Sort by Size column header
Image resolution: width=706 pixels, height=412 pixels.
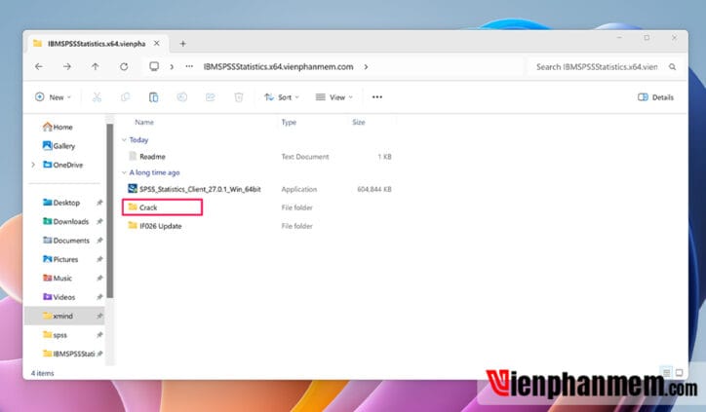[359, 123]
